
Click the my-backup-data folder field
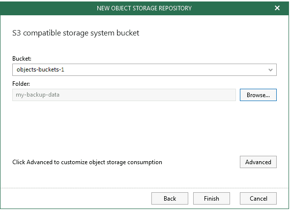[124, 95]
